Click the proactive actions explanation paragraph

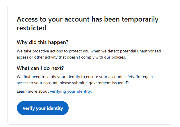pos(89,54)
